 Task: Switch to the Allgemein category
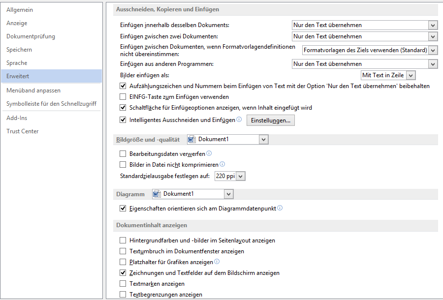tap(20, 10)
